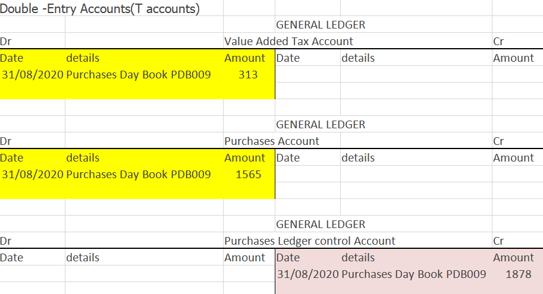
Task: Select the Dr label beside Value Added Tax Account
Action: [7, 42]
